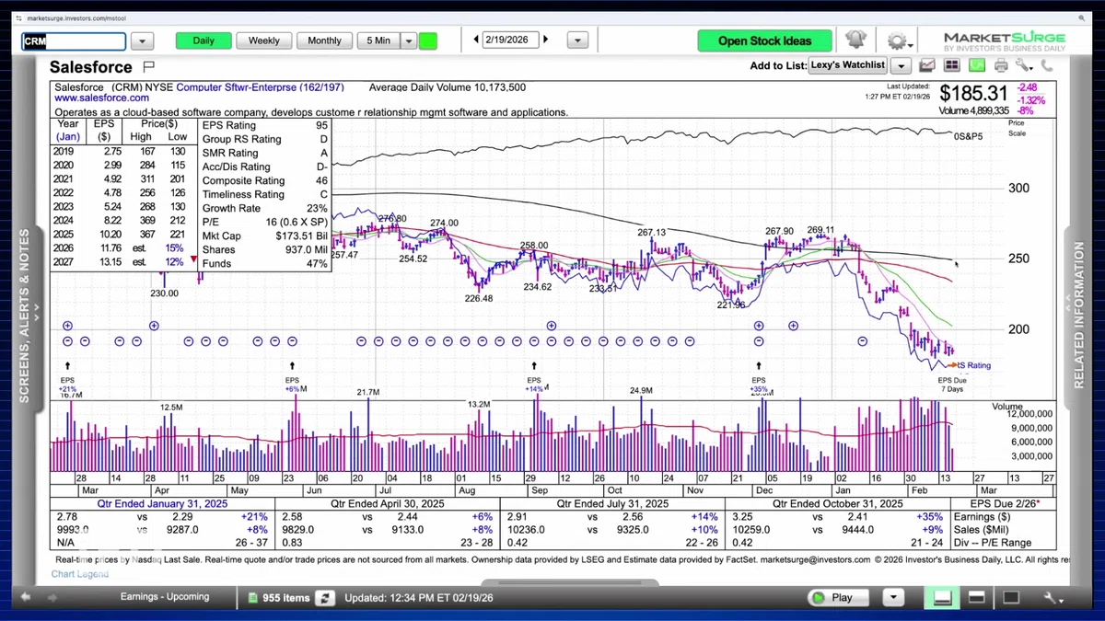Open the symbol box dropdown arrow
Image resolution: width=1105 pixels, height=621 pixels.
(x=142, y=40)
